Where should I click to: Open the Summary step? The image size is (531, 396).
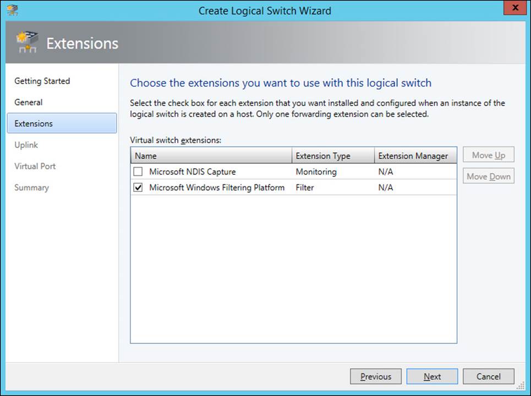(31, 188)
